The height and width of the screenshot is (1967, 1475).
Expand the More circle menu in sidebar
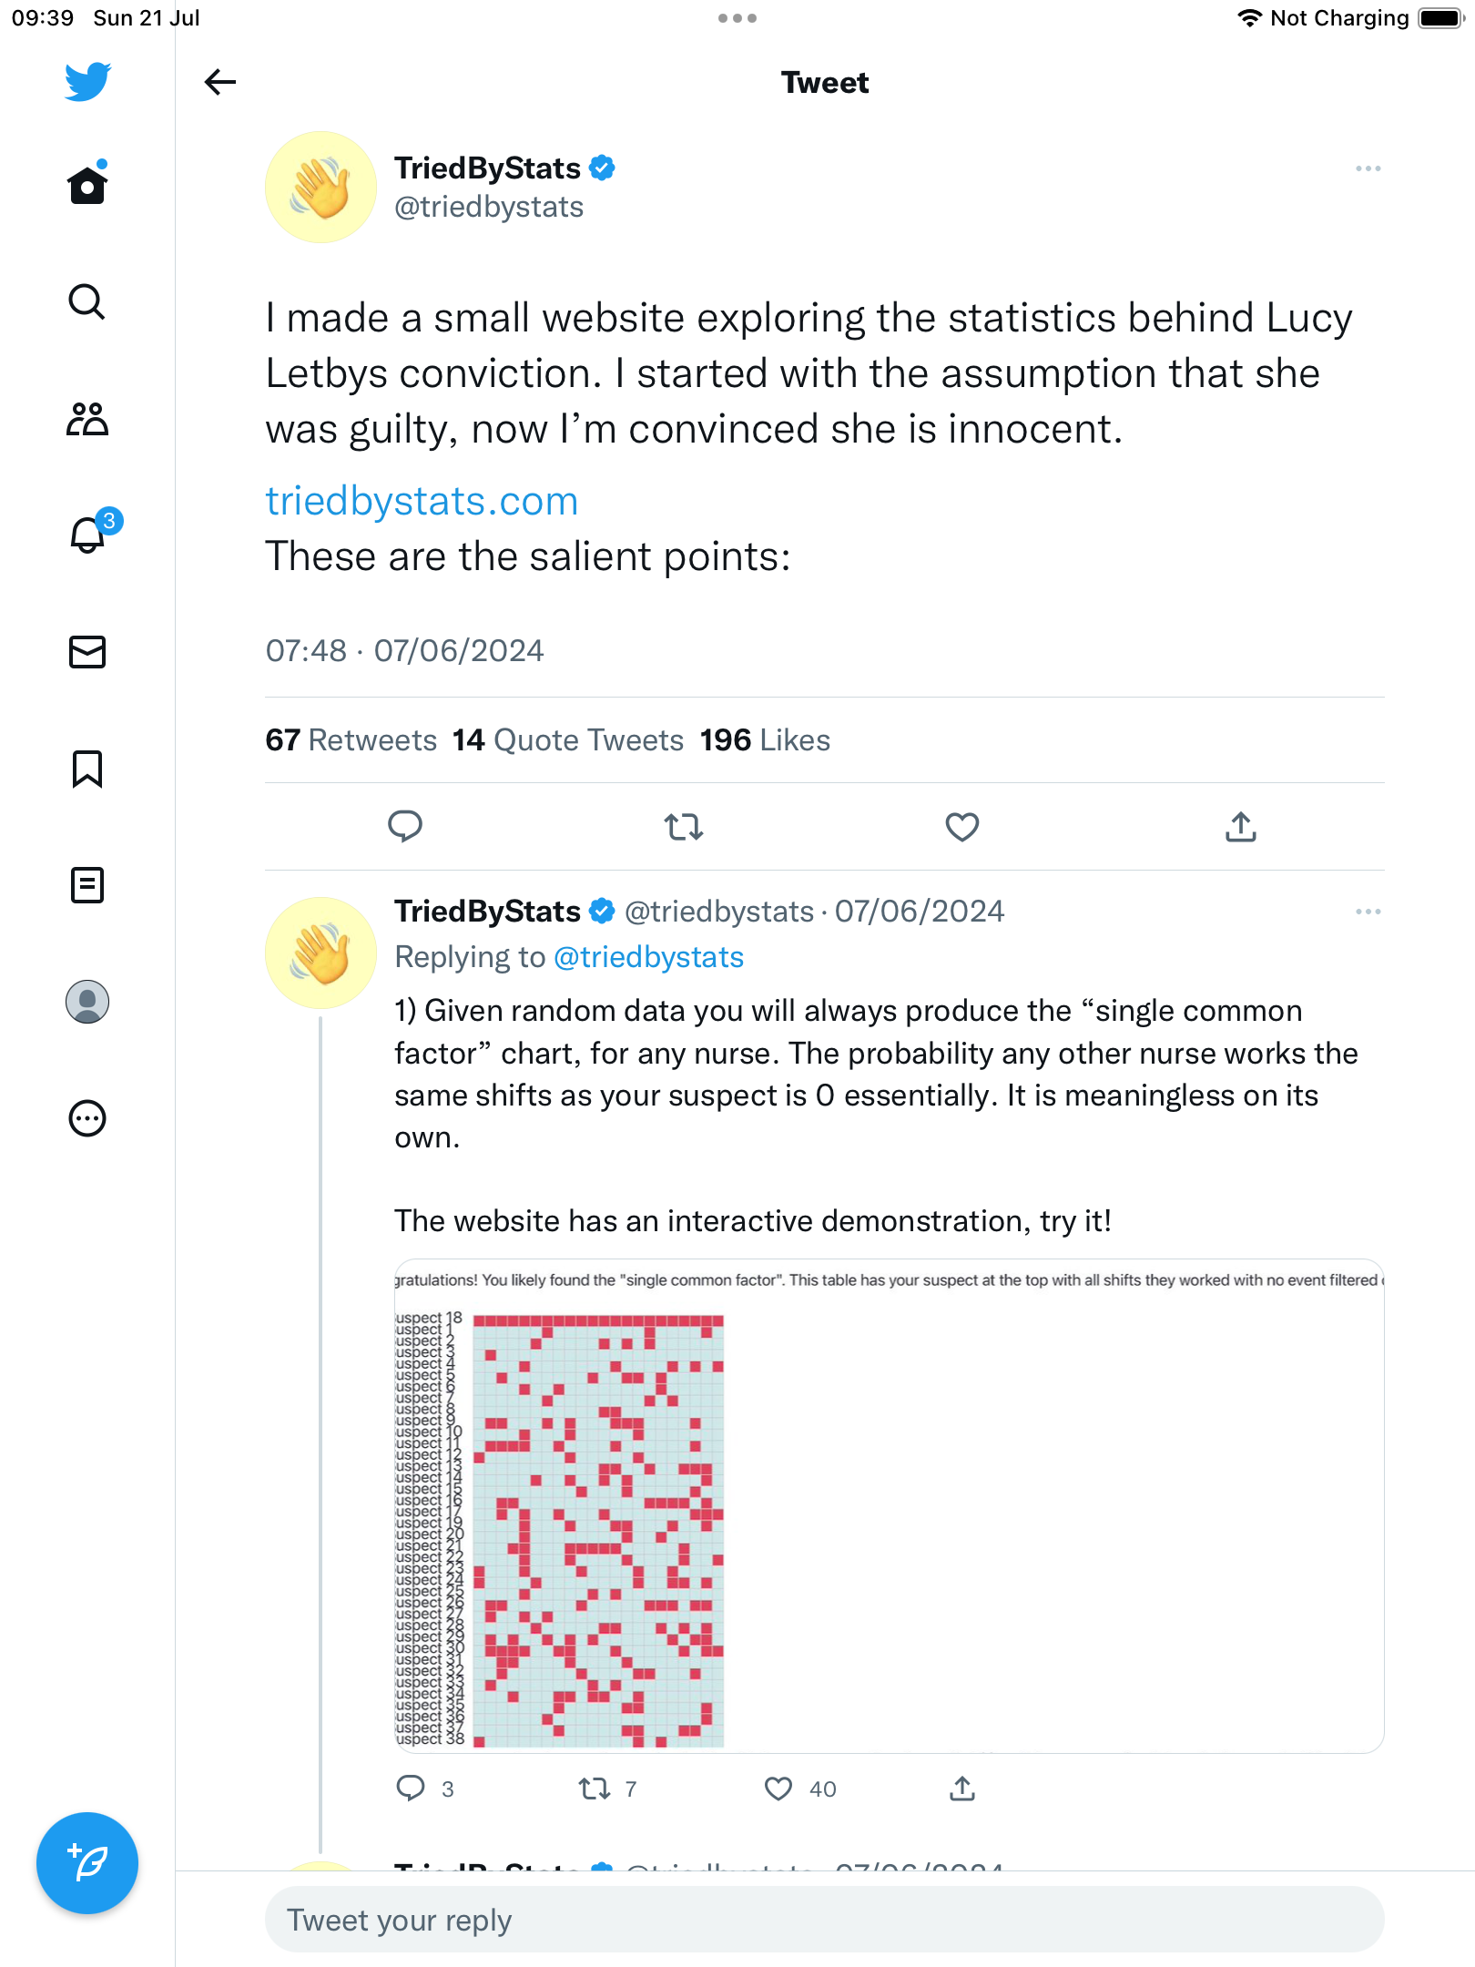tap(87, 1118)
